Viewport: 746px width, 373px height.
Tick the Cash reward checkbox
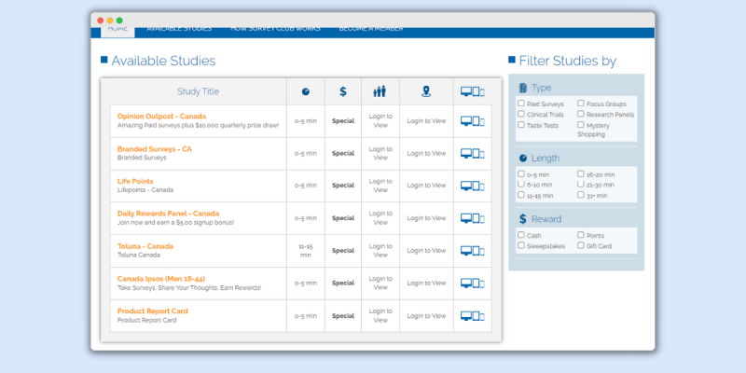pyautogui.click(x=521, y=235)
